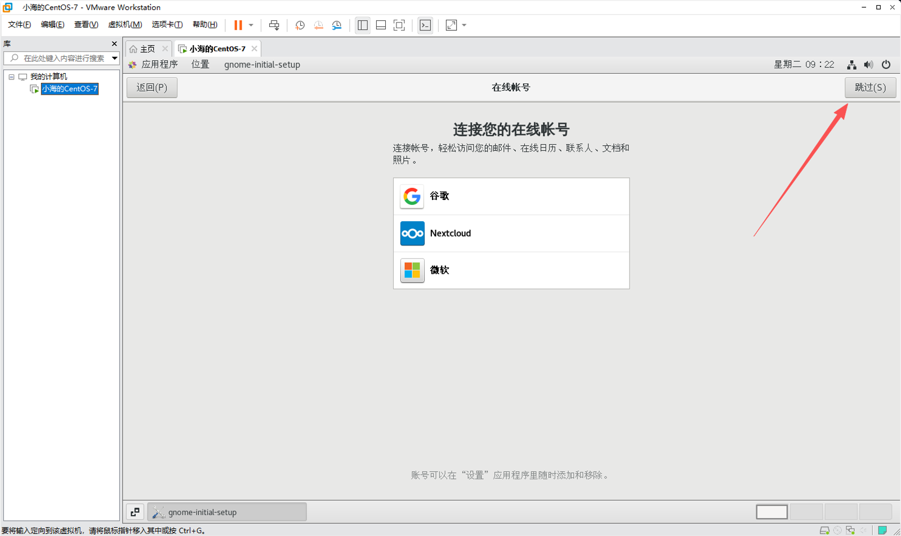Close the 小海的CentOS-7 tab

(x=255, y=49)
